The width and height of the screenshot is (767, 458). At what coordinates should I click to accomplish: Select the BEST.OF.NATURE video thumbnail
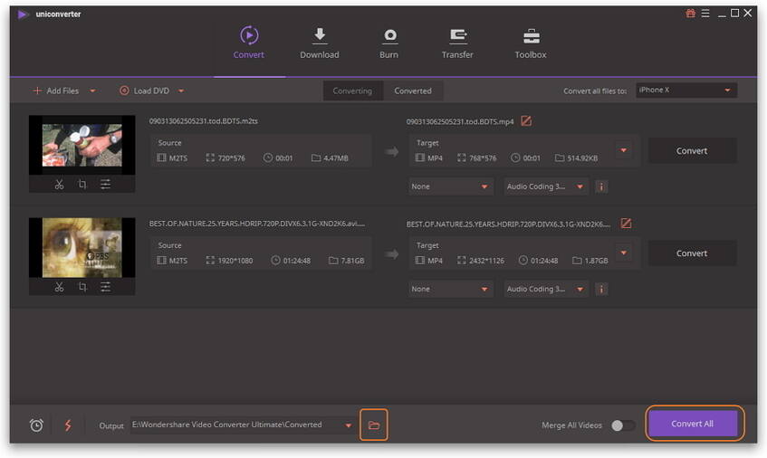coord(82,248)
